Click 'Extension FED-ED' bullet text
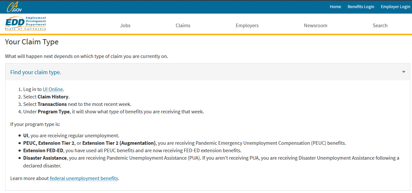Viewport: 412px width, 193px height. 43,151
